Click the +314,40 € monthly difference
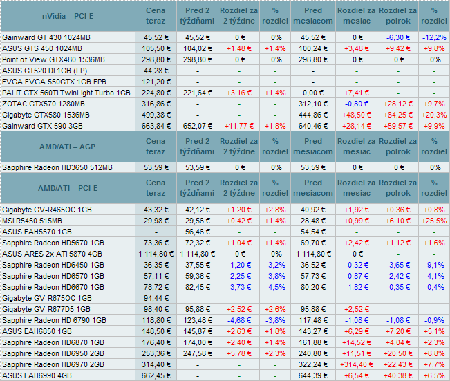Screen dimensions: 450x381 coord(357,364)
